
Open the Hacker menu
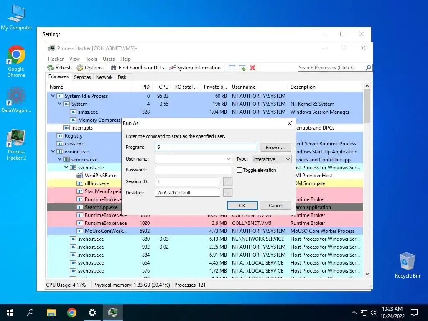(56, 59)
